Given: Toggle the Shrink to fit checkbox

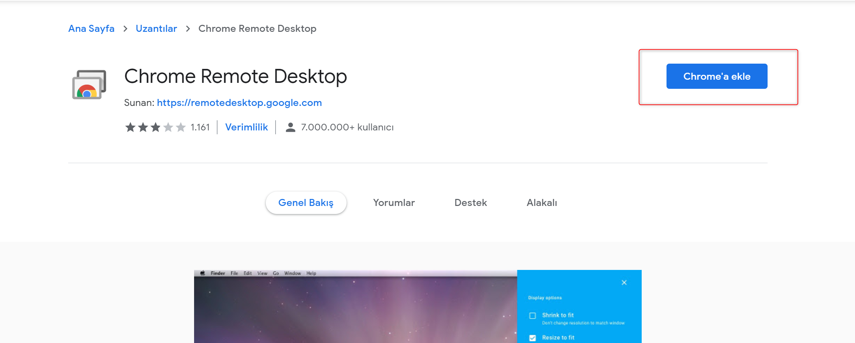Looking at the screenshot, I should pyautogui.click(x=533, y=316).
